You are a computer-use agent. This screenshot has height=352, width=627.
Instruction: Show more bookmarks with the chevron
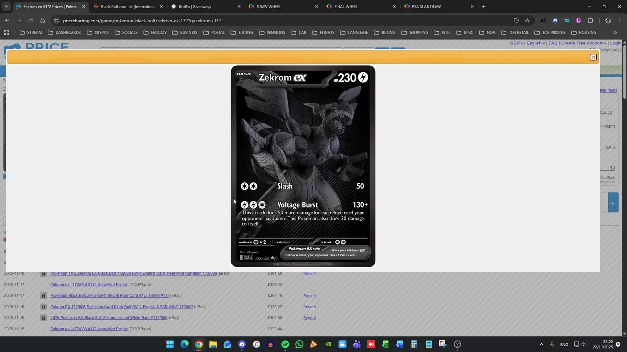(615, 33)
